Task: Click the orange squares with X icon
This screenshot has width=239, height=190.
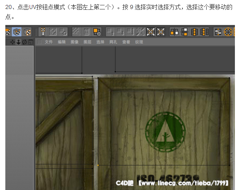Action: click(97, 32)
